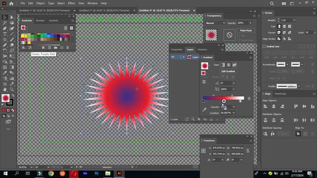Click the toolbar fill color box
Screen dimensions: 317x178
click(x=5, y=98)
